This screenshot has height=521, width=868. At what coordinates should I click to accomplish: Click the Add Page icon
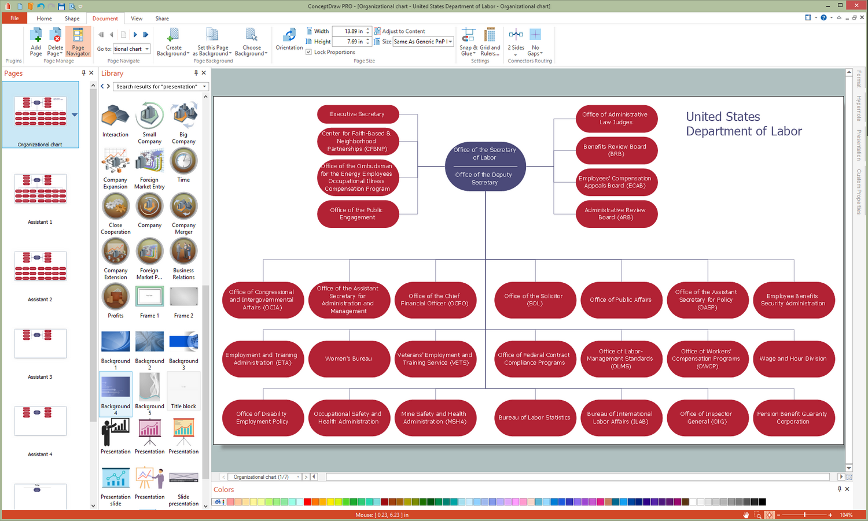point(36,42)
